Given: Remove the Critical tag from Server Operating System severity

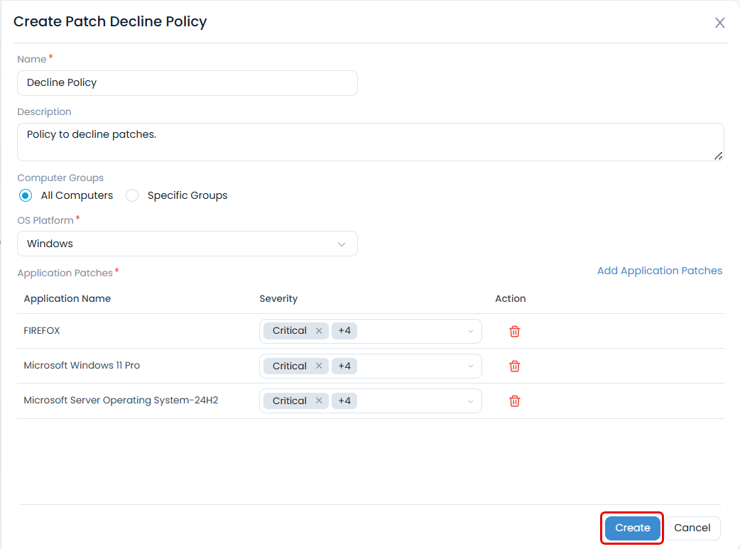Looking at the screenshot, I should [319, 401].
